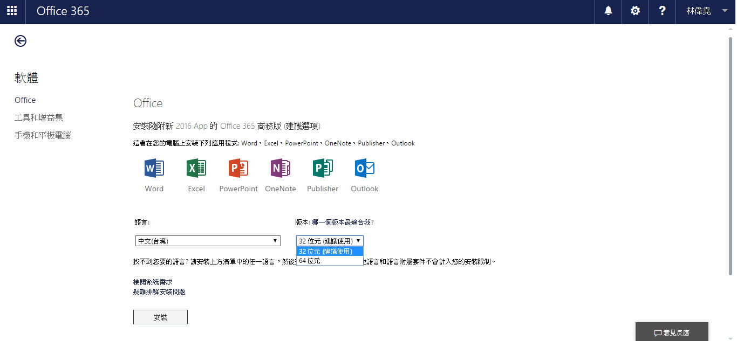Click the Office section heading
This screenshot has height=341, width=737.
coord(148,103)
